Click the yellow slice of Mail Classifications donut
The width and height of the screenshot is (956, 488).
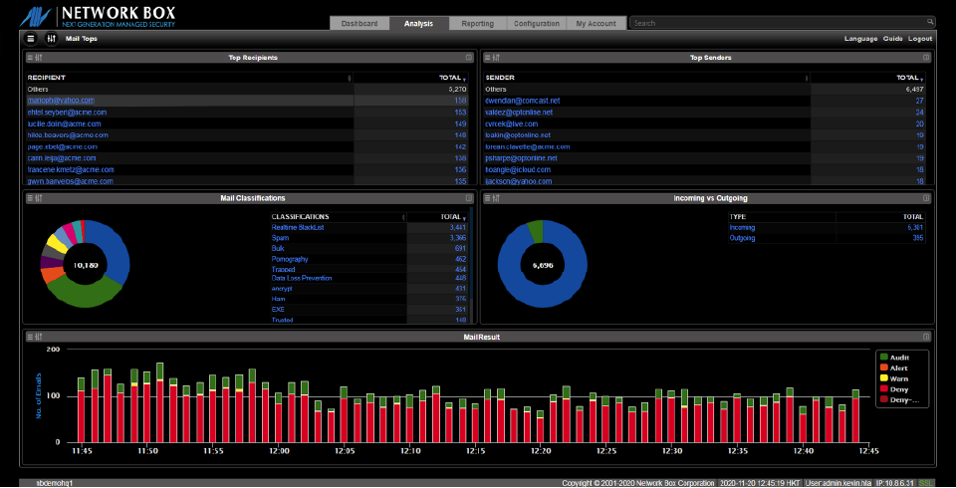(57, 243)
